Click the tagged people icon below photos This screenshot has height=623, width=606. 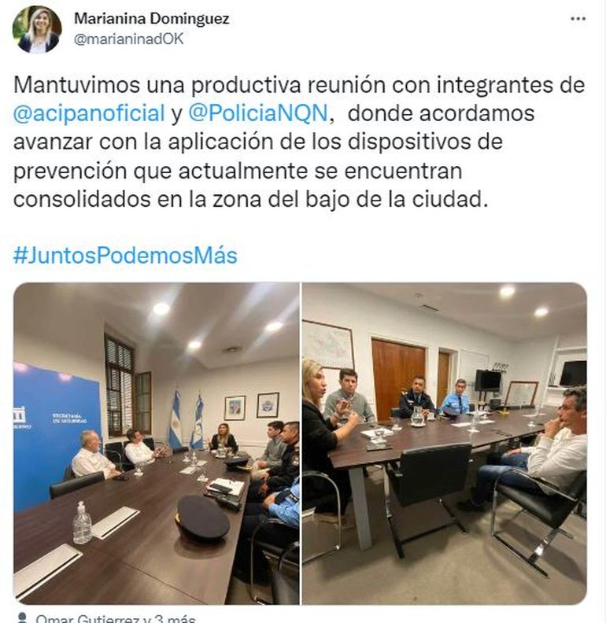coord(23,618)
